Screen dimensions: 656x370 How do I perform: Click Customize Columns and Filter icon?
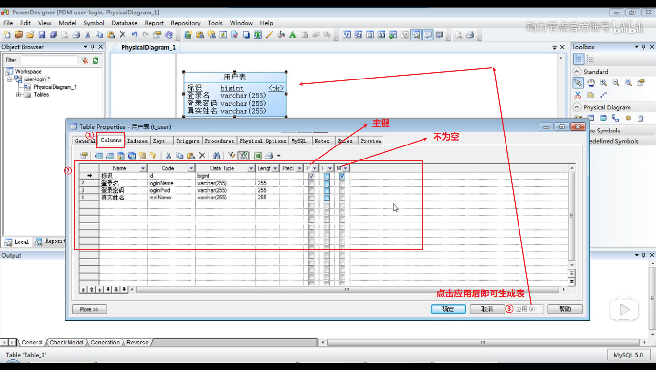[x=232, y=156]
